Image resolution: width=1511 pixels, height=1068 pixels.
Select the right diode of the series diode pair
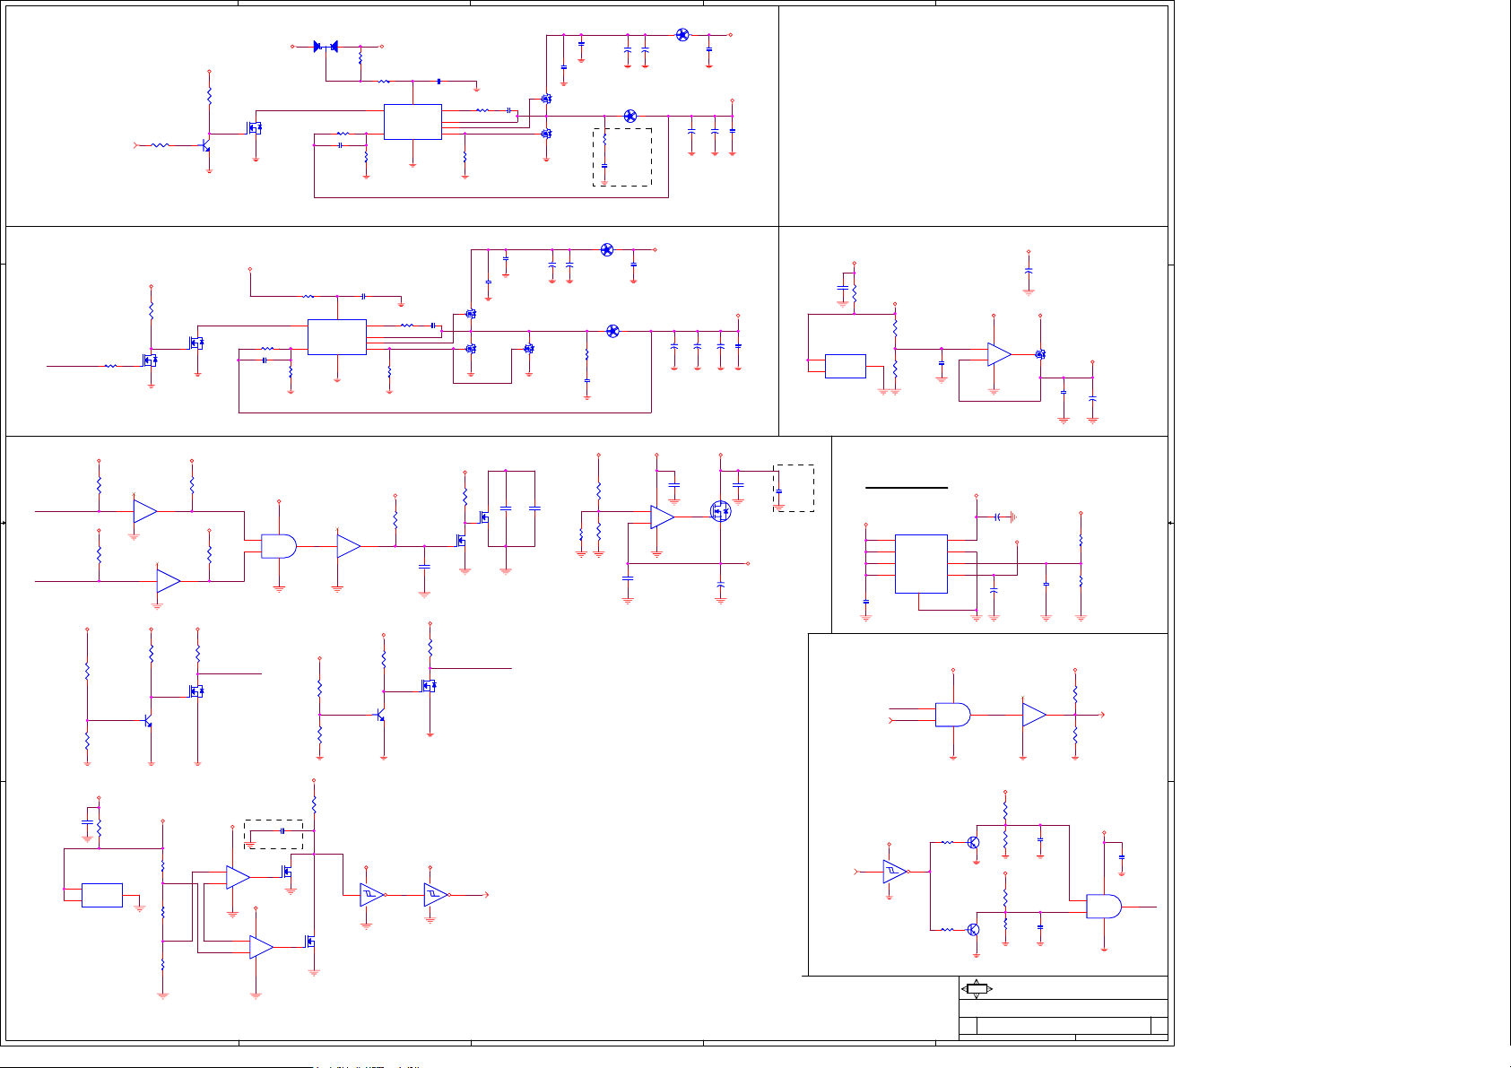tap(334, 47)
